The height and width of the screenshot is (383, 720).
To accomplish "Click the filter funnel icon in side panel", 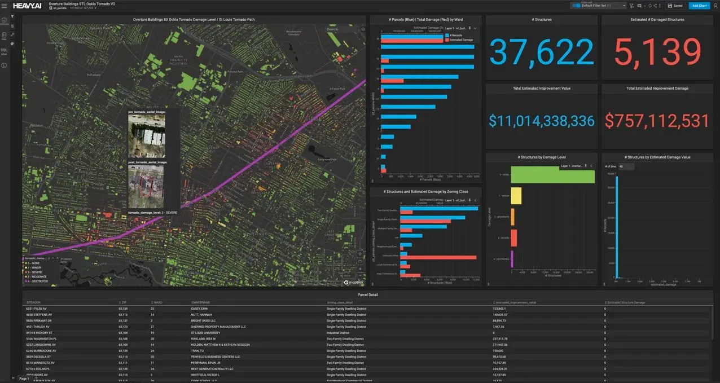I will 12,16.
